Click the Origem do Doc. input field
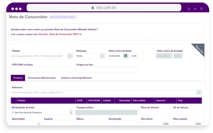213x133 pixels. click(x=106, y=70)
